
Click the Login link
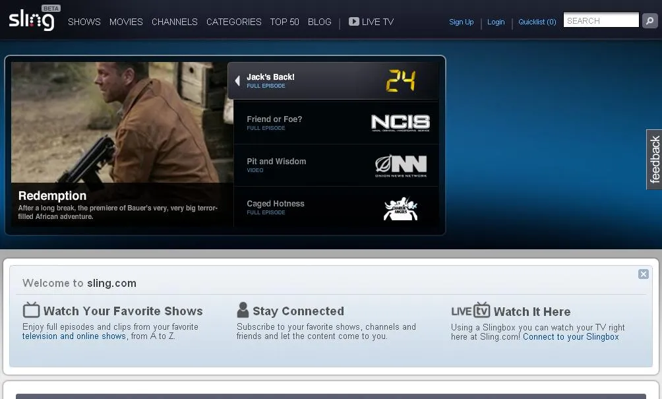(496, 22)
